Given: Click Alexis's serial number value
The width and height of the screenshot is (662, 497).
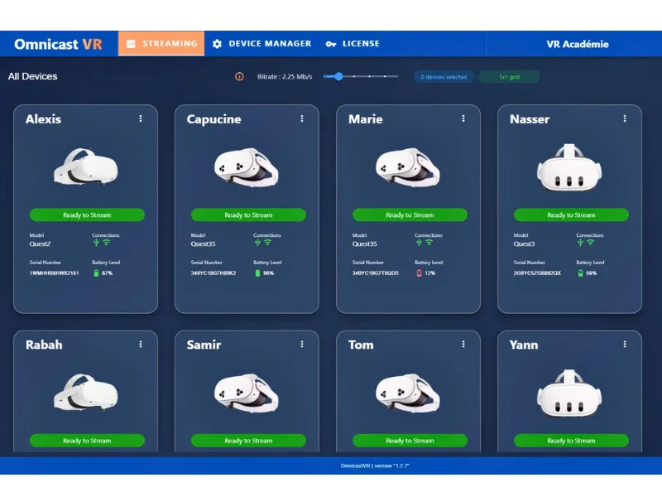Looking at the screenshot, I should coord(54,273).
